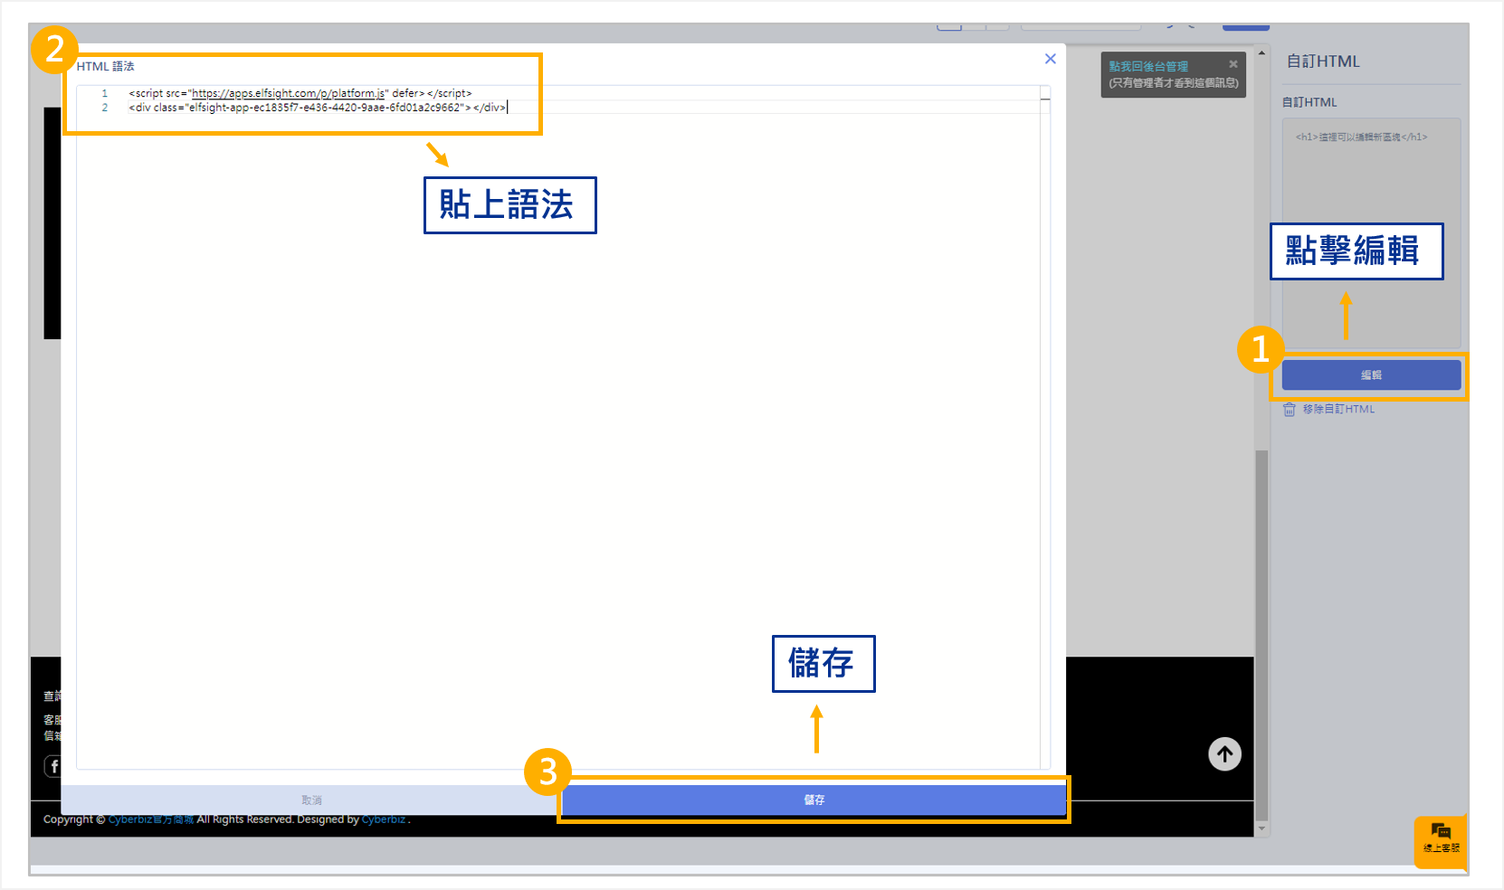The width and height of the screenshot is (1504, 890).
Task: Open the online customer service chat icon
Action: (1440, 843)
